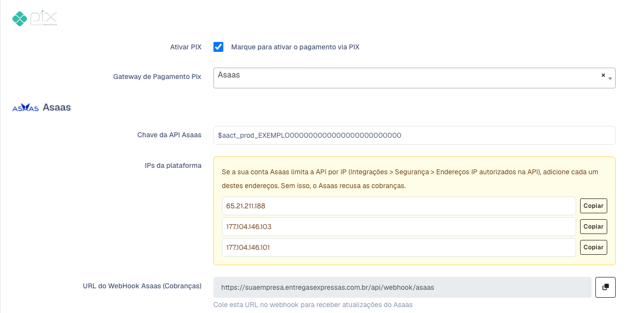Viewport: 628px width, 313px height.
Task: Uncheck the Ativar PIX checkbox
Action: [218, 47]
